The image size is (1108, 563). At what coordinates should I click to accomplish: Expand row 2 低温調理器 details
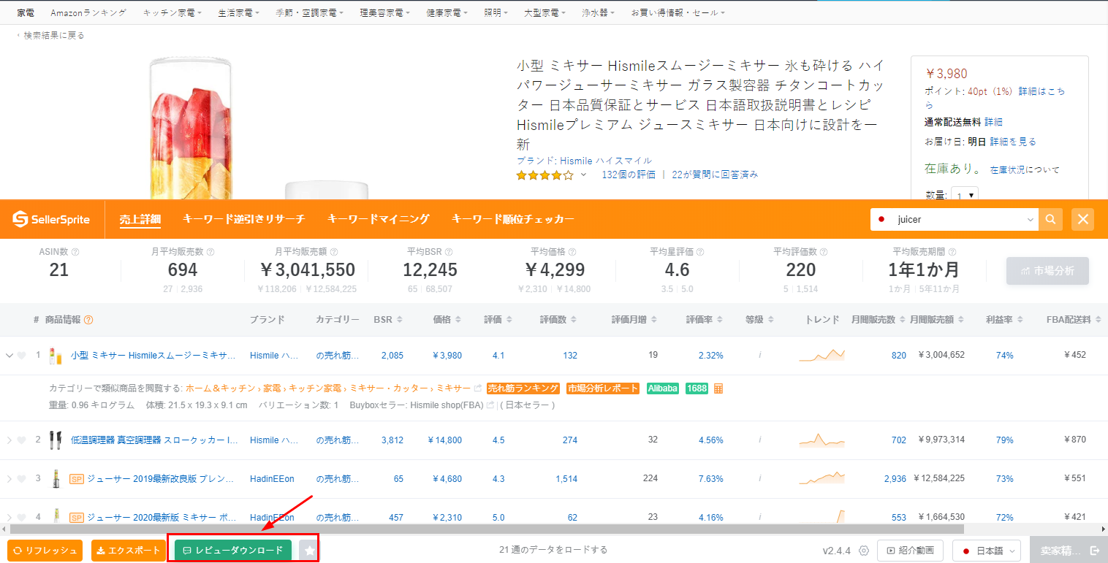point(9,440)
